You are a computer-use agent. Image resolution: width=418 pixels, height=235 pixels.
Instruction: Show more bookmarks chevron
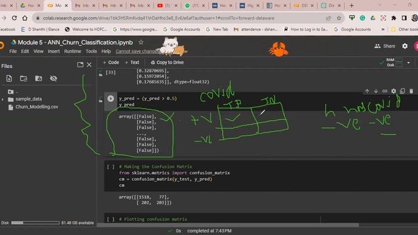(383, 29)
